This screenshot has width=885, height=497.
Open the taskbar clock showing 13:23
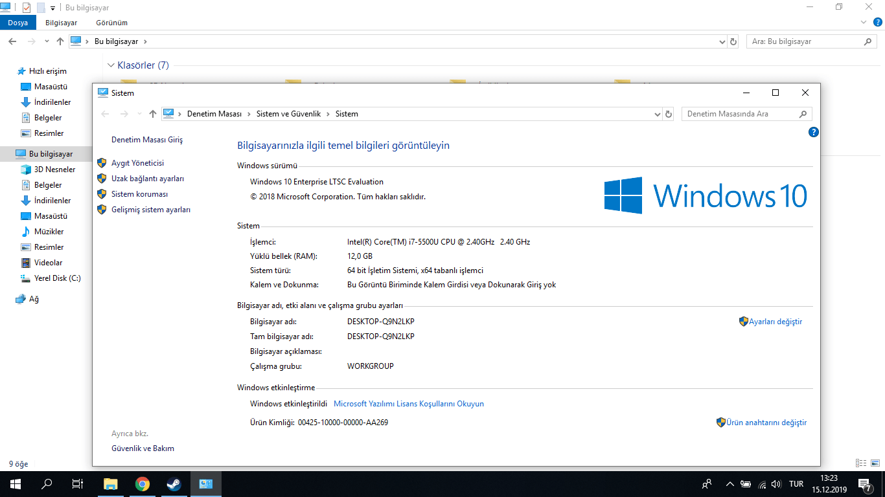click(x=829, y=484)
